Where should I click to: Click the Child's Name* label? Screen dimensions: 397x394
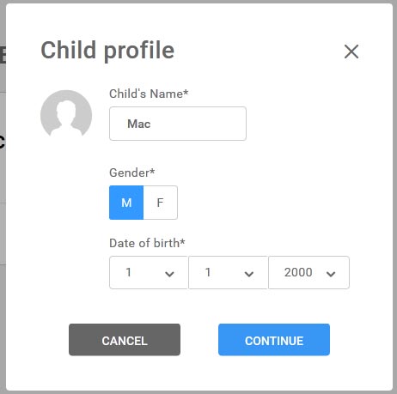tap(149, 94)
